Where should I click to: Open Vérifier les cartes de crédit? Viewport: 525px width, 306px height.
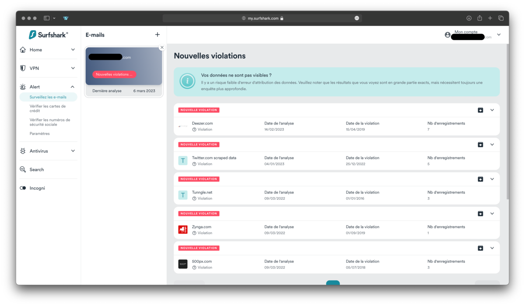48,108
